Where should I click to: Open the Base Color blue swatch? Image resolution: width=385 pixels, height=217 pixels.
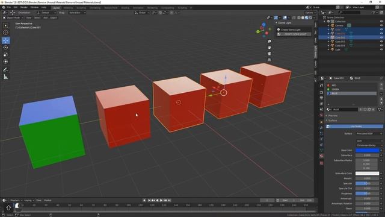368,150
